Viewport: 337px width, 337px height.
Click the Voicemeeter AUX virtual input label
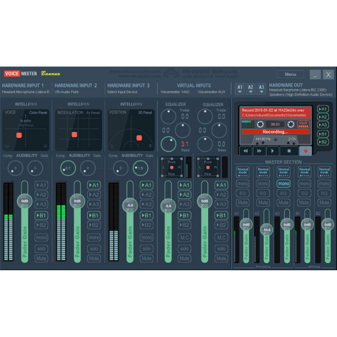coord(211,92)
